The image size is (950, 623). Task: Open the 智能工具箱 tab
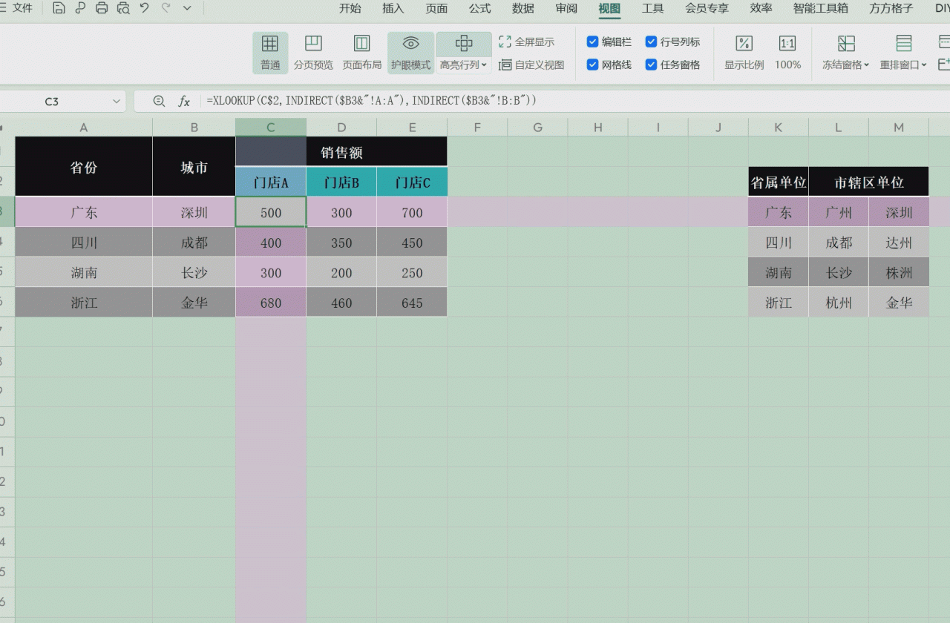pos(820,8)
